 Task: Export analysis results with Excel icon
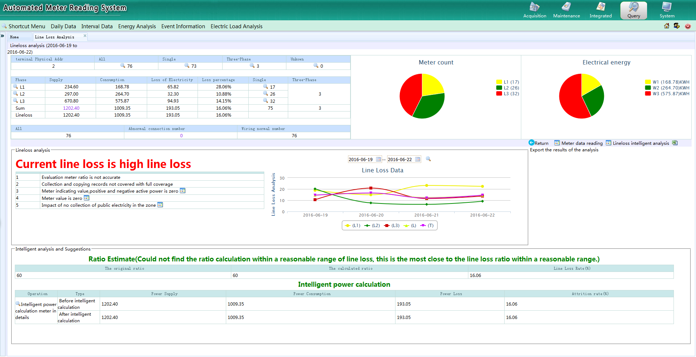coord(675,143)
